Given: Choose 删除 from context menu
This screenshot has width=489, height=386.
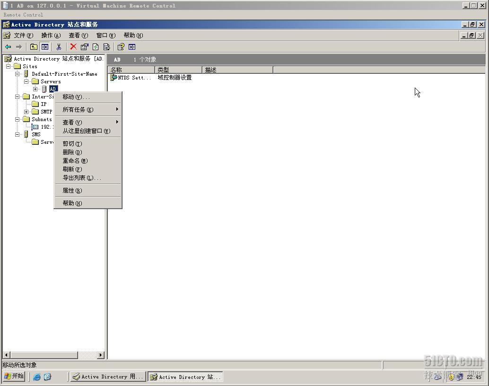Looking at the screenshot, I should (x=88, y=152).
